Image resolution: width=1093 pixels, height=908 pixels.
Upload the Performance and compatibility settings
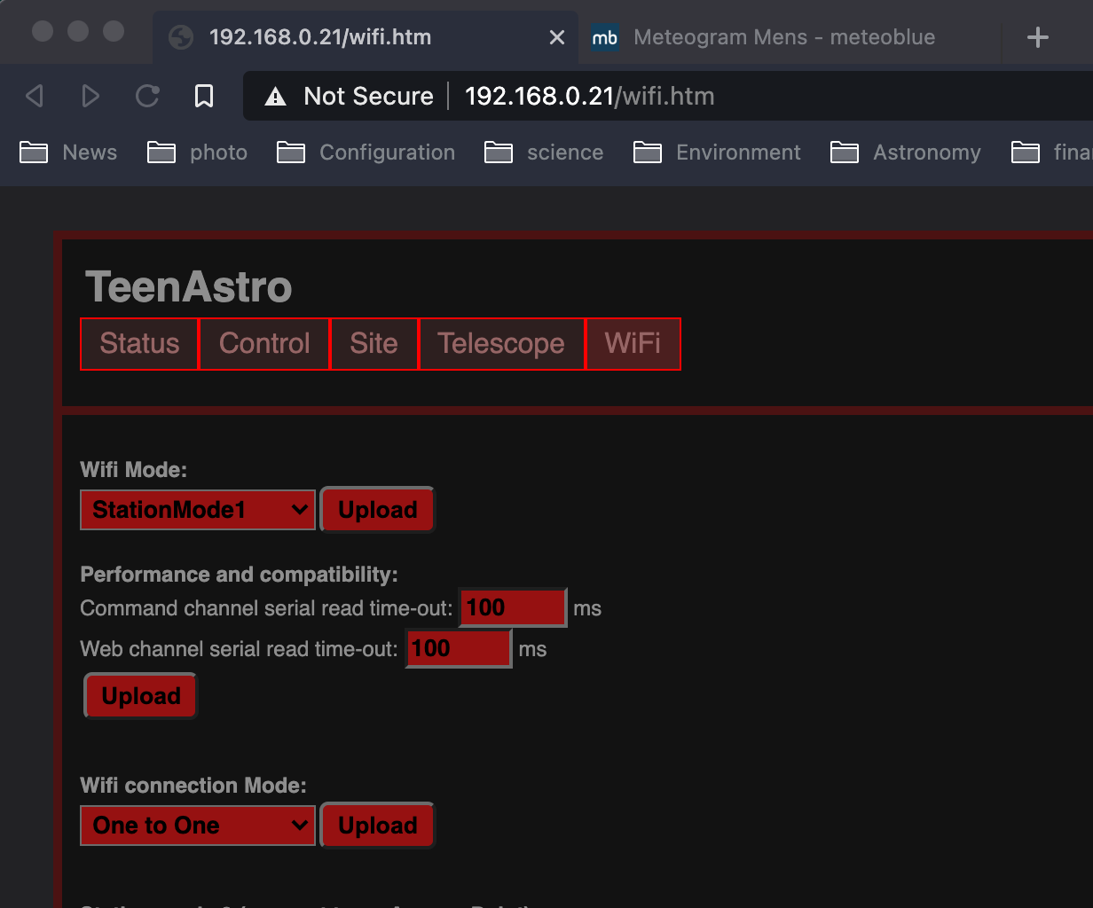coord(141,696)
